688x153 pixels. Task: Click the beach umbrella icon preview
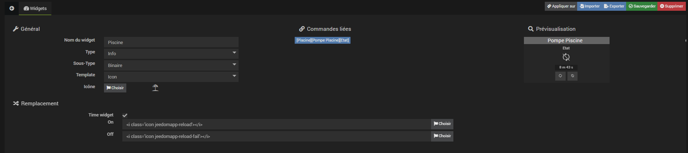tap(155, 88)
